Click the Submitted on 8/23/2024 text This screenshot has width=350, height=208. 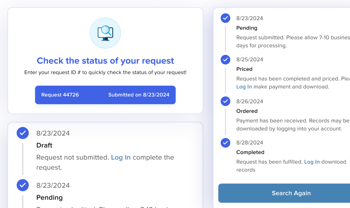point(139,95)
